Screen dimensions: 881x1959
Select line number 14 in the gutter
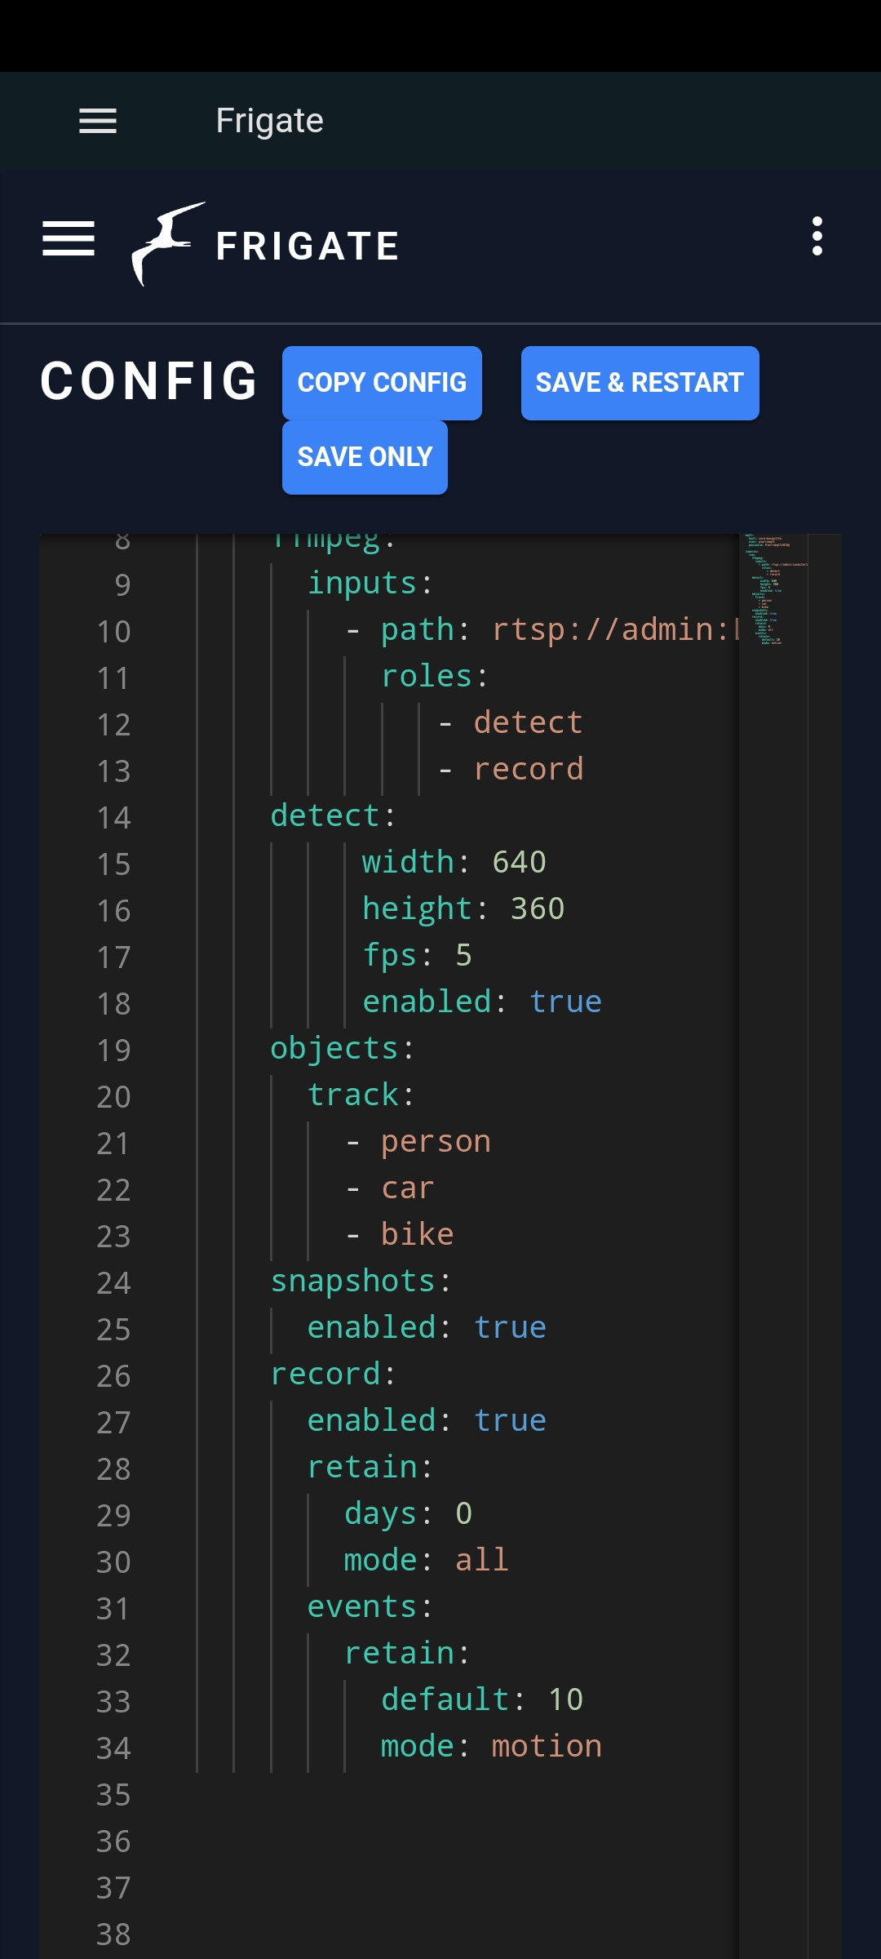tap(113, 818)
